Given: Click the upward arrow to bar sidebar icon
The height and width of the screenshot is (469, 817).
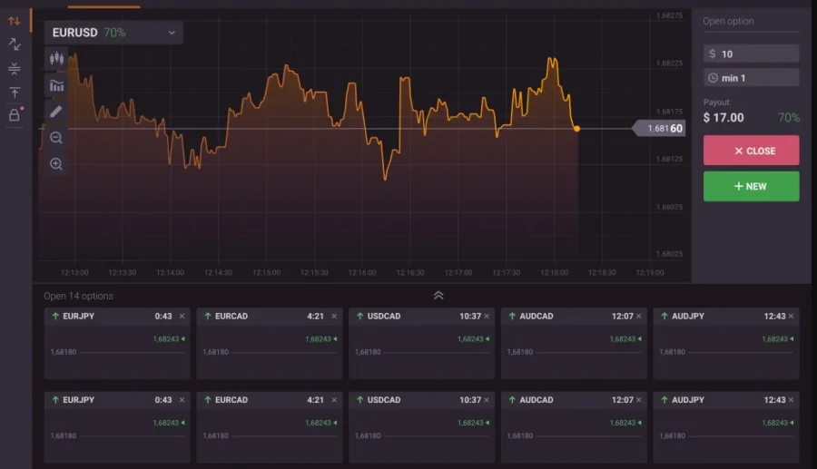Looking at the screenshot, I should (15, 93).
